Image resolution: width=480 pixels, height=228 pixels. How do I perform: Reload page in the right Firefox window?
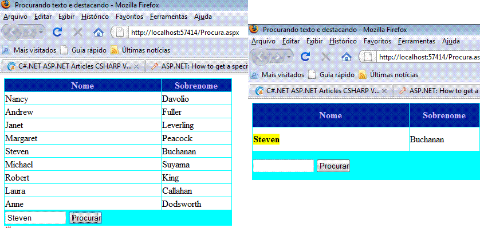pos(305,57)
